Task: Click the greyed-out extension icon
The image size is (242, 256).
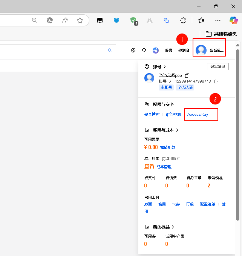Action: (x=150, y=20)
